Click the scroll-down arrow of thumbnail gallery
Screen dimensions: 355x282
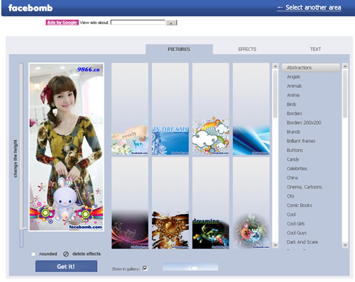[275, 245]
